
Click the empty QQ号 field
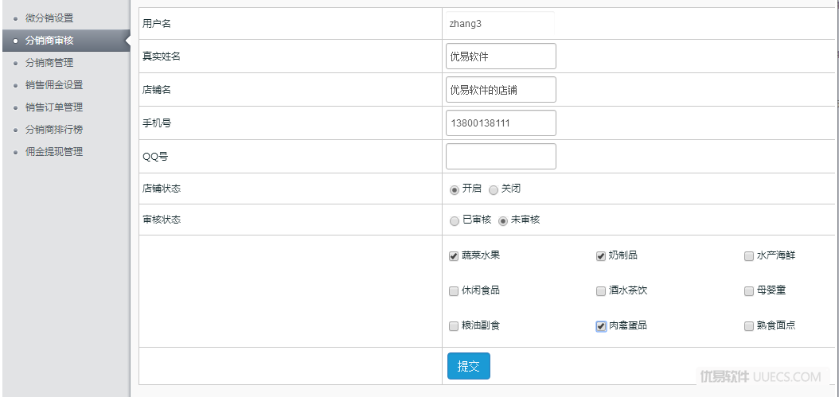pyautogui.click(x=501, y=156)
